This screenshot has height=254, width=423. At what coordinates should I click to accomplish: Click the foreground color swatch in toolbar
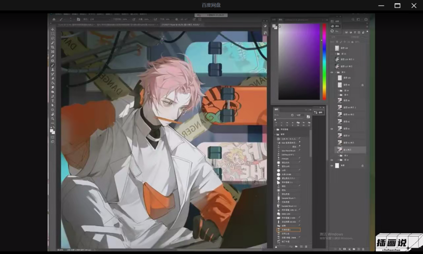coord(52,130)
